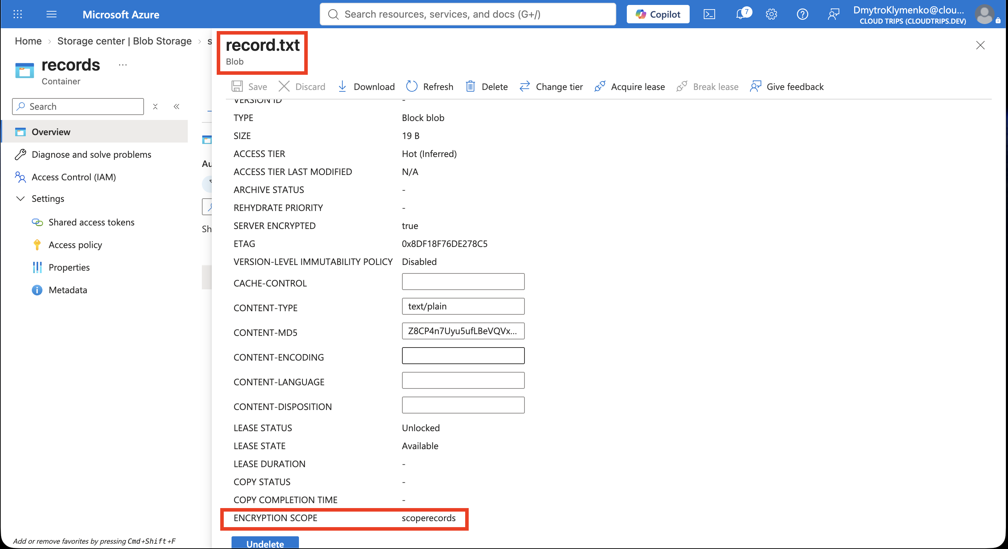
Task: Click Break lease
Action: tap(708, 87)
